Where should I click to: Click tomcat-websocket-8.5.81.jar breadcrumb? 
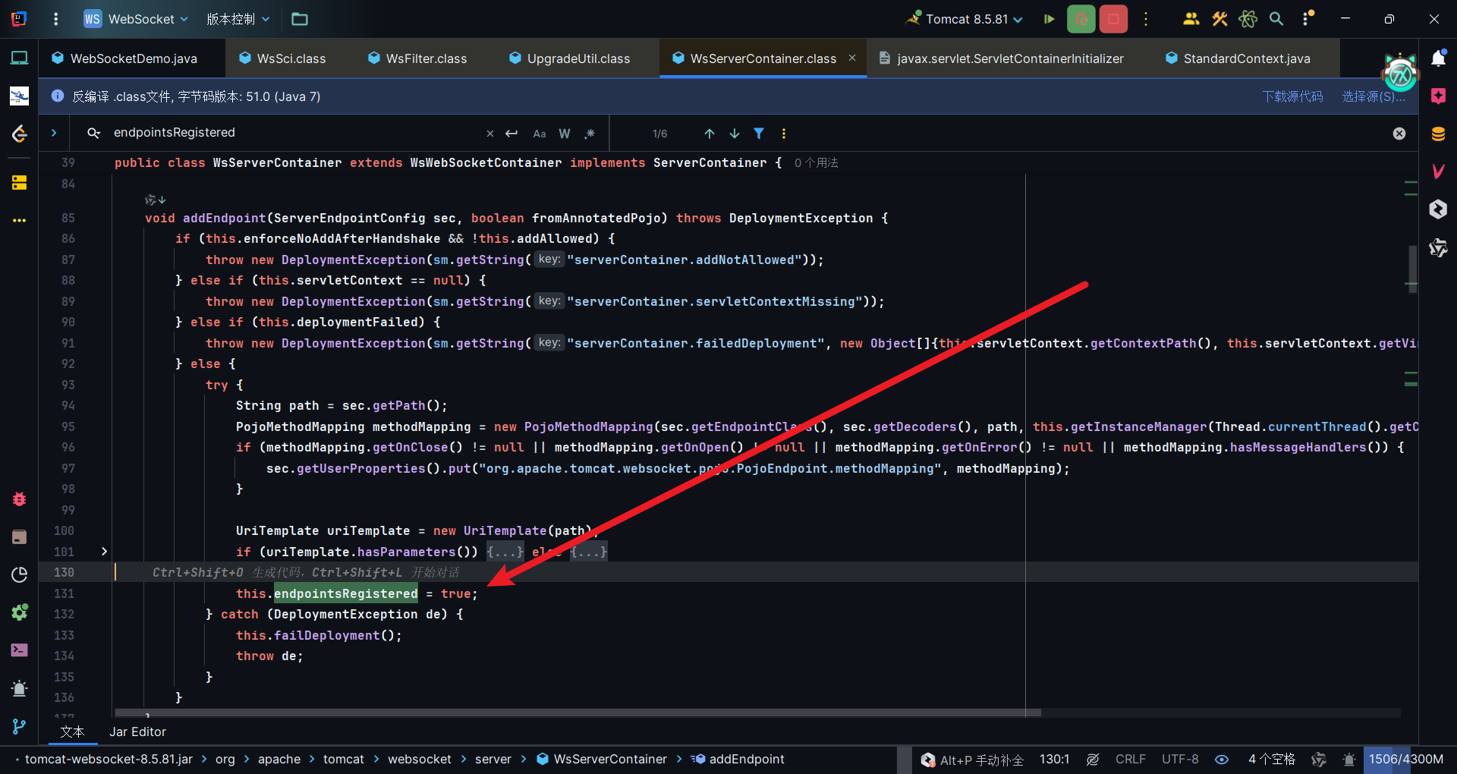pos(109,759)
